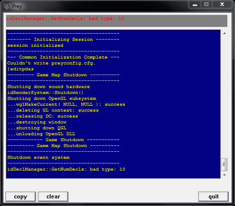This screenshot has height=206, width=235.
Task: Minimize the Prey console window
Action: [194, 5]
